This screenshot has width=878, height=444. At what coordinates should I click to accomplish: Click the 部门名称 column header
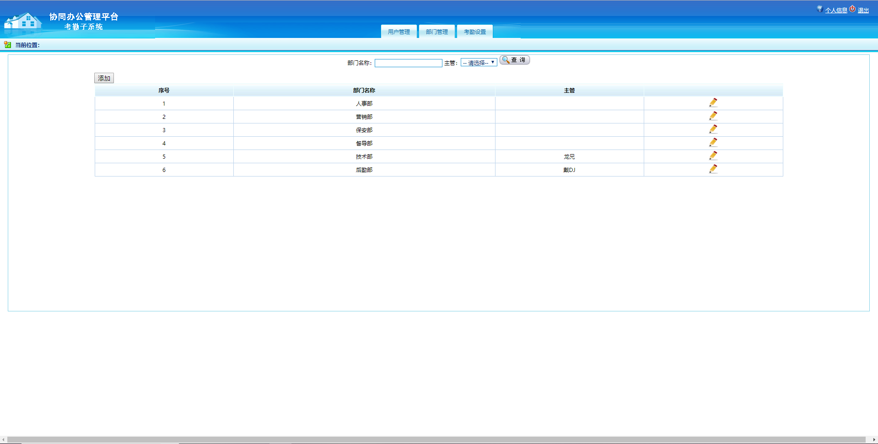364,91
